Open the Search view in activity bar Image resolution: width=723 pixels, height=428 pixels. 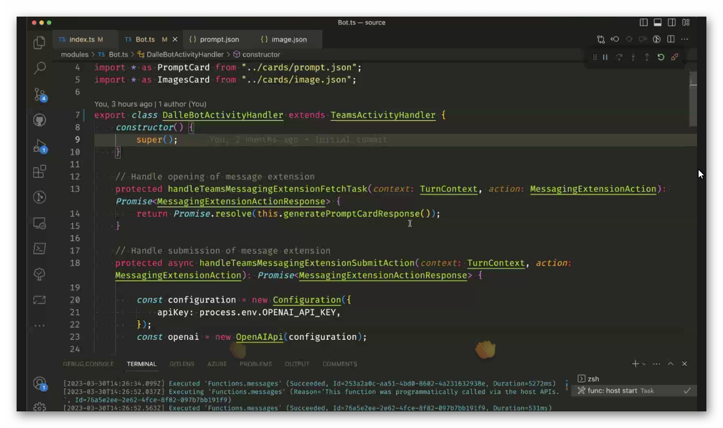point(39,68)
